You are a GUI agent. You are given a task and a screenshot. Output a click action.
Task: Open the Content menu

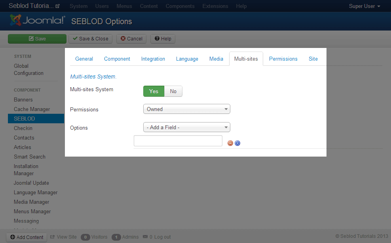tap(149, 6)
